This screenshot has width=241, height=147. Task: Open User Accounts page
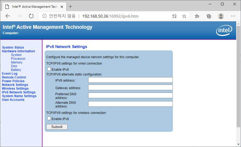coord(13,100)
